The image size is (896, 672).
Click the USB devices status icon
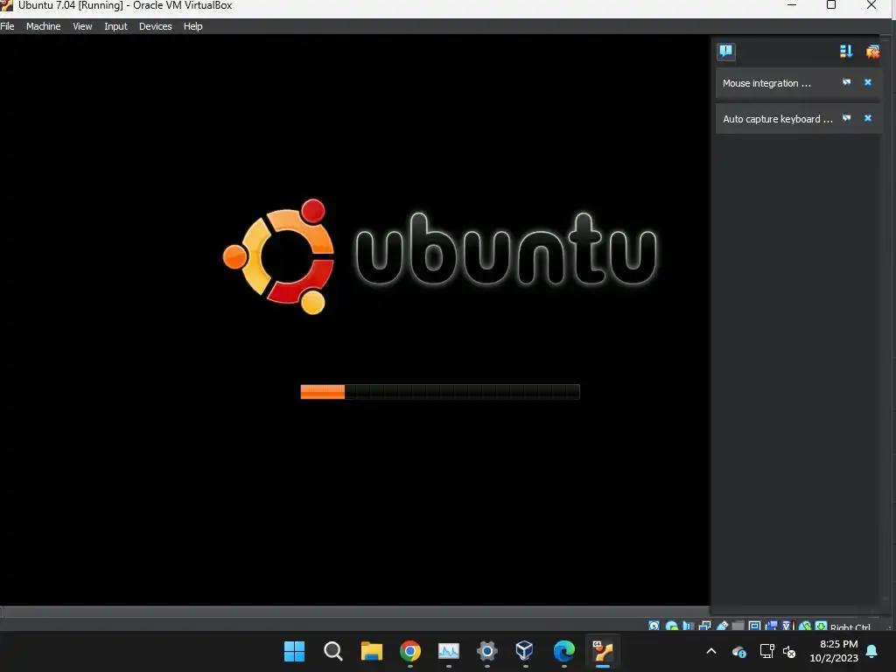pyautogui.click(x=722, y=626)
